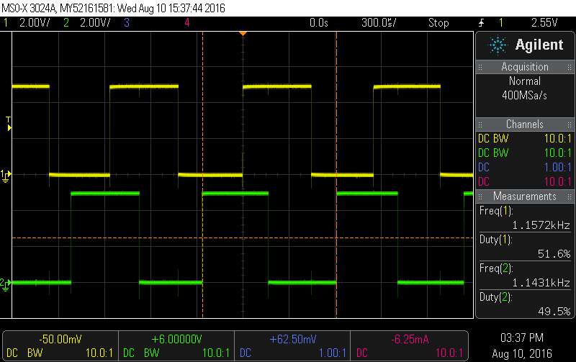Select the orange trigger time reference triangle
Viewport: 576px width, 362px height.
coord(243,34)
